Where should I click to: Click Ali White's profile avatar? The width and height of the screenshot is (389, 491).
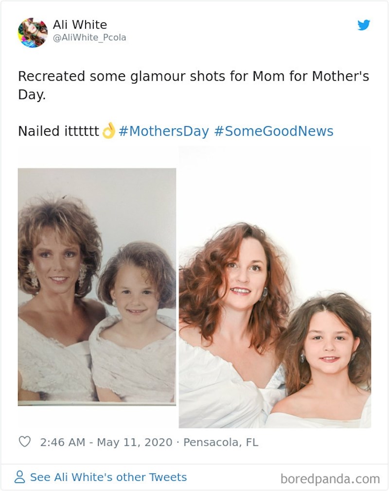tap(33, 33)
